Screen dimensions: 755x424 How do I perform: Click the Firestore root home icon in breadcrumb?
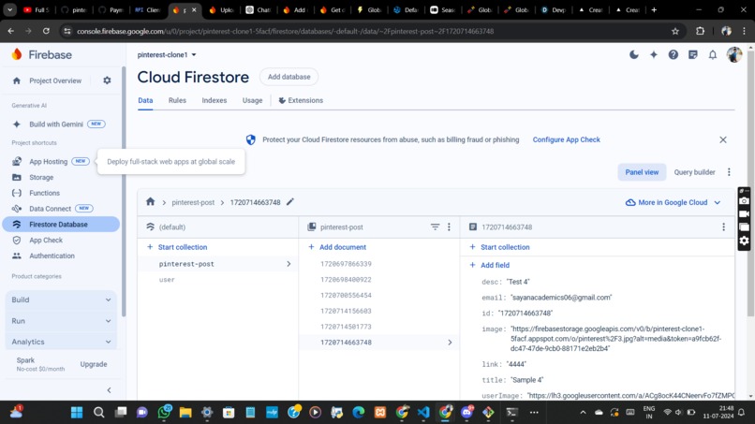[x=150, y=201]
